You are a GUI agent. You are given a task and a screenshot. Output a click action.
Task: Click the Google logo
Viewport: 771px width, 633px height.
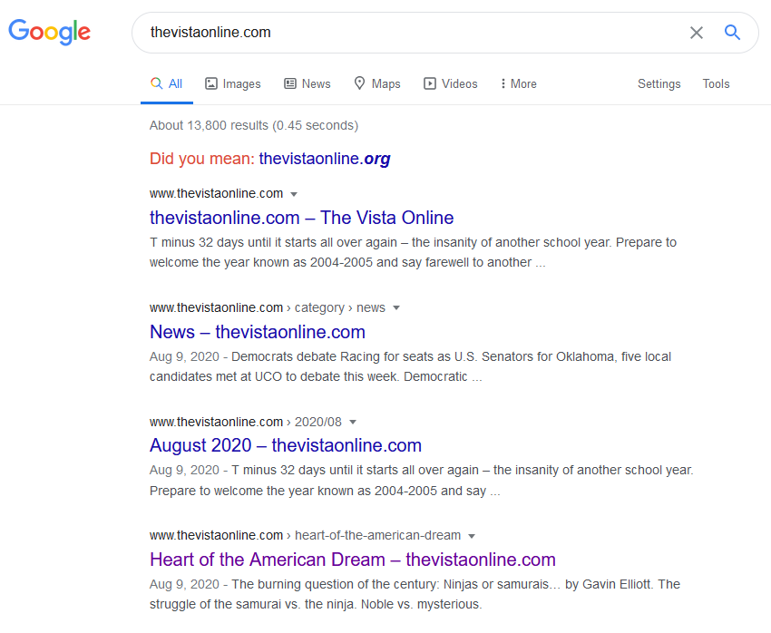(x=49, y=33)
